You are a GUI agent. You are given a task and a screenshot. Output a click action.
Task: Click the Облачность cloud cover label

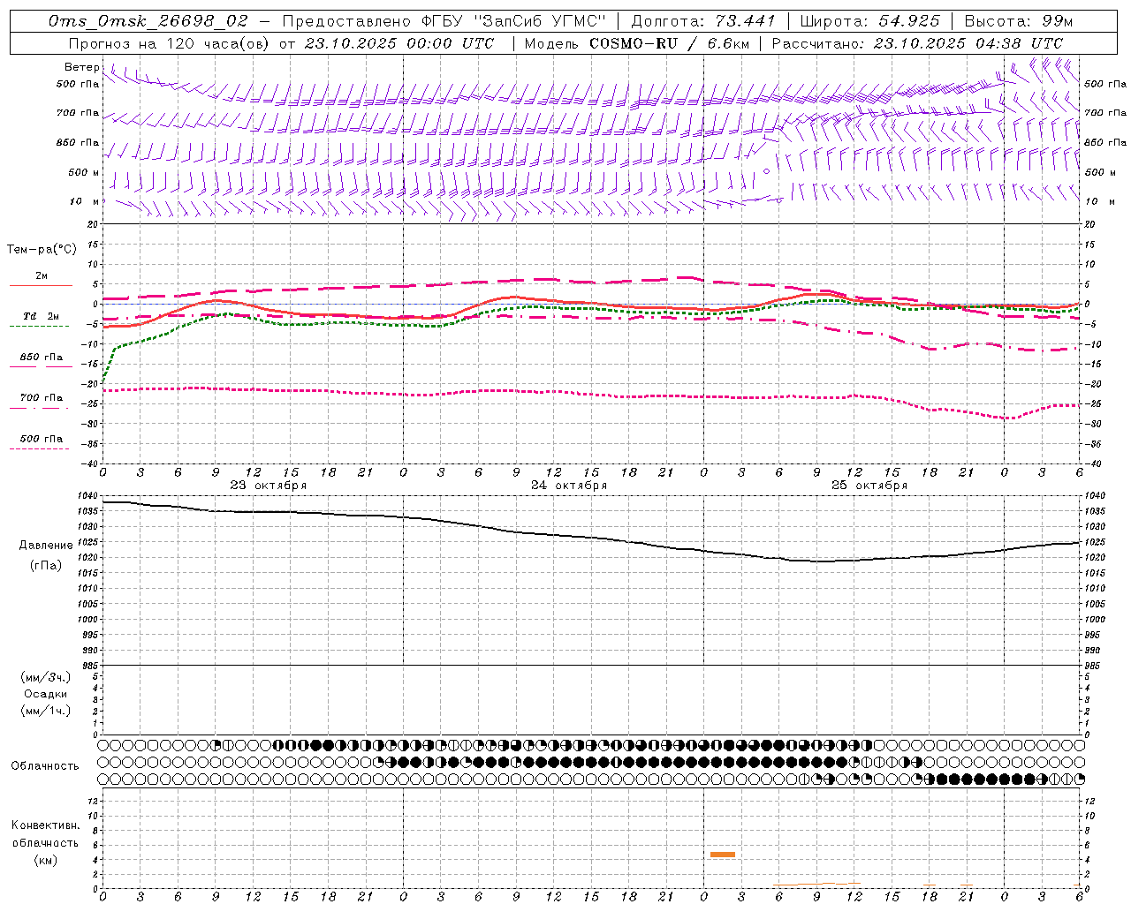(45, 766)
